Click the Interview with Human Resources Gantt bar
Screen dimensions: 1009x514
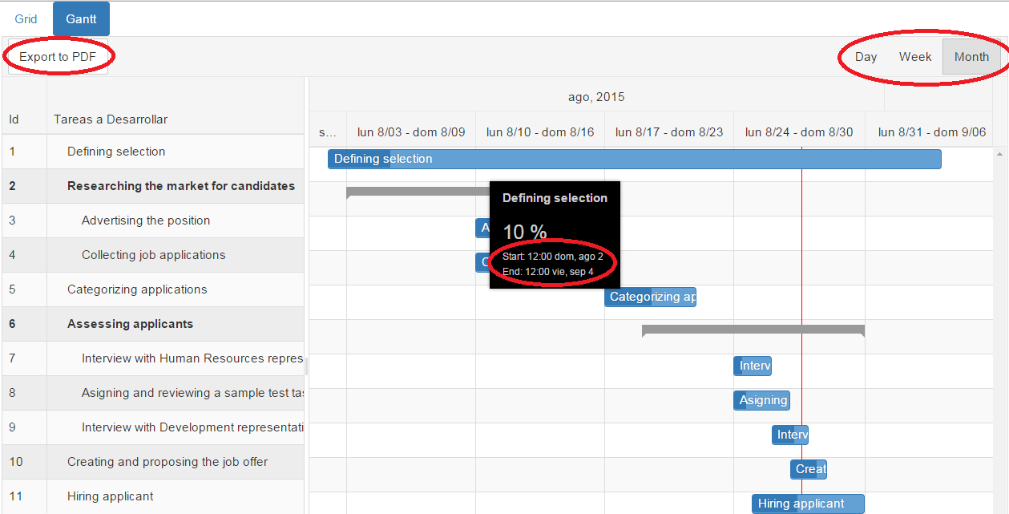753,366
